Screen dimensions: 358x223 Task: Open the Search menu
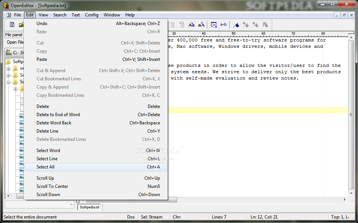pyautogui.click(x=60, y=15)
